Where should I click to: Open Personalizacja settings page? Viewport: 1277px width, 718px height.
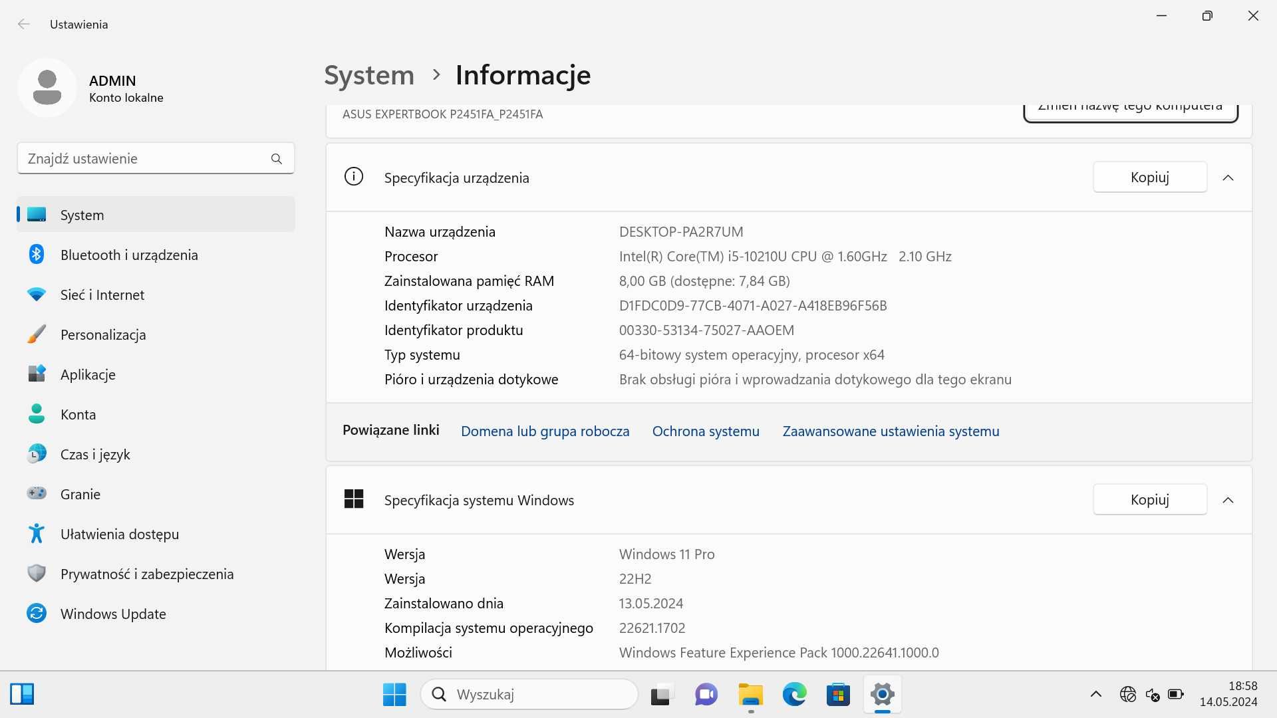pos(156,334)
